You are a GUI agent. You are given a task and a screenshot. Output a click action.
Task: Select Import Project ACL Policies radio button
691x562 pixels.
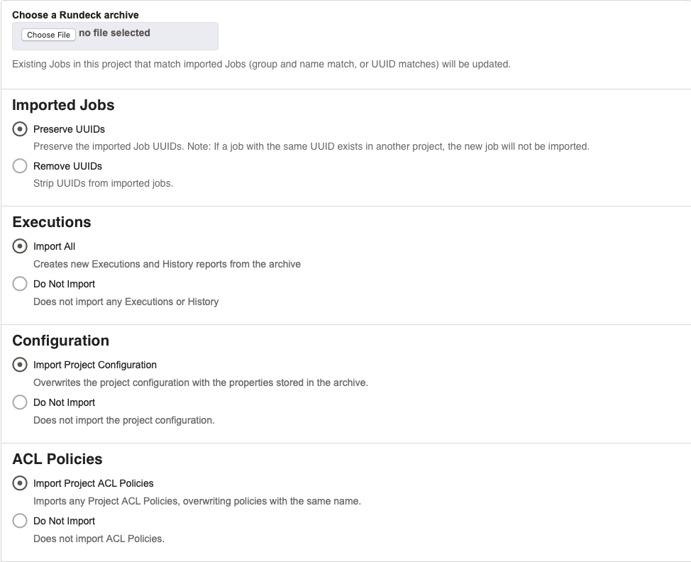tap(21, 483)
